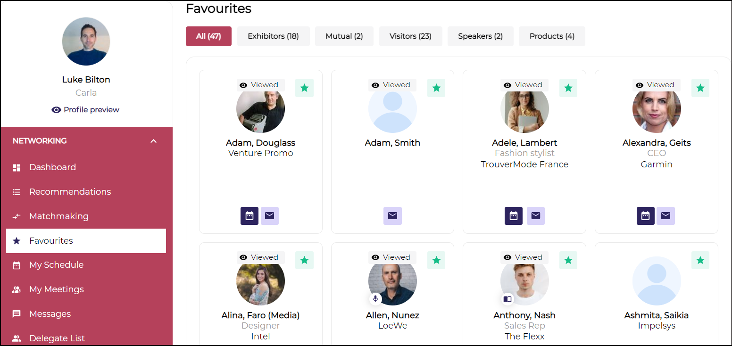Click calendar icon on Adam, Douglass card
This screenshot has width=732, height=346.
(x=250, y=216)
